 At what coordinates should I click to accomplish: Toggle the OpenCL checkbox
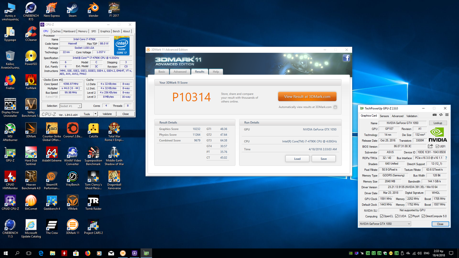click(382, 216)
